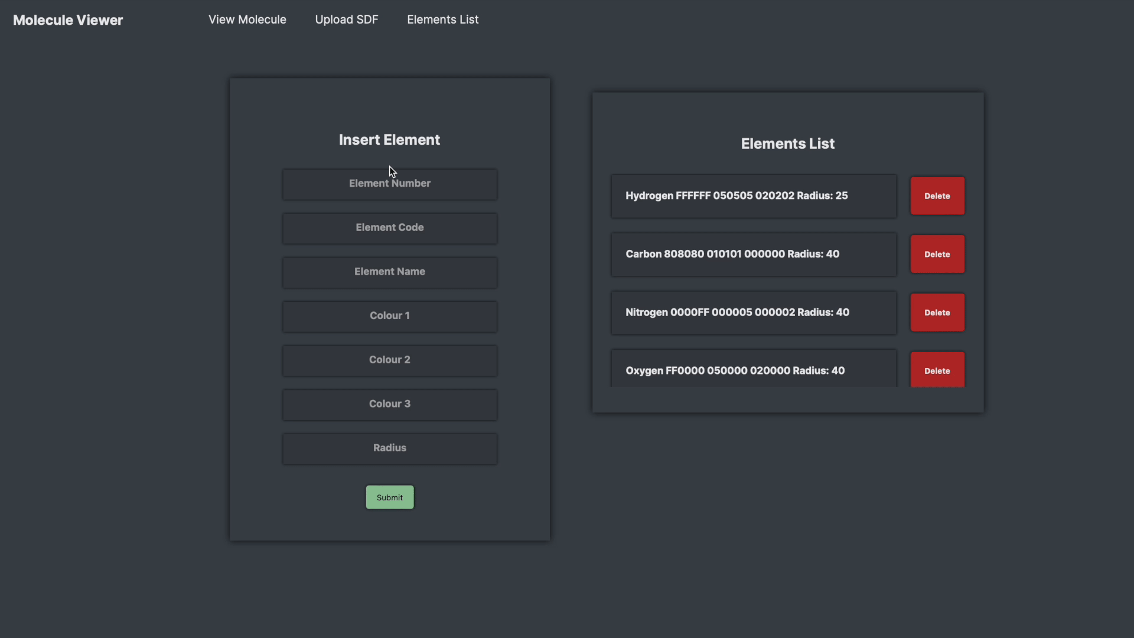Focus the Element Code field
This screenshot has width=1134, height=638.
coord(390,228)
